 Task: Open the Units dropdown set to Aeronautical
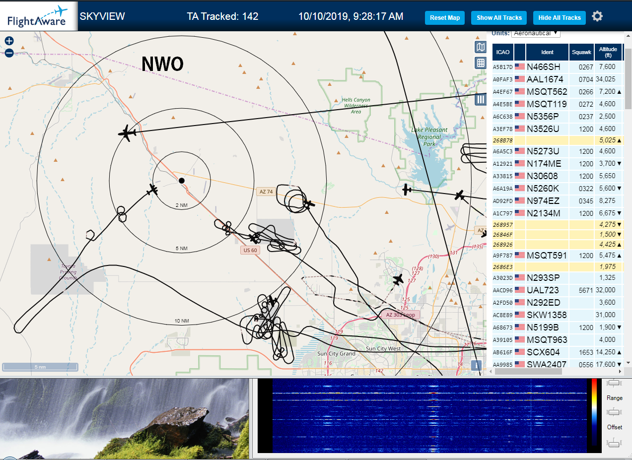point(536,33)
